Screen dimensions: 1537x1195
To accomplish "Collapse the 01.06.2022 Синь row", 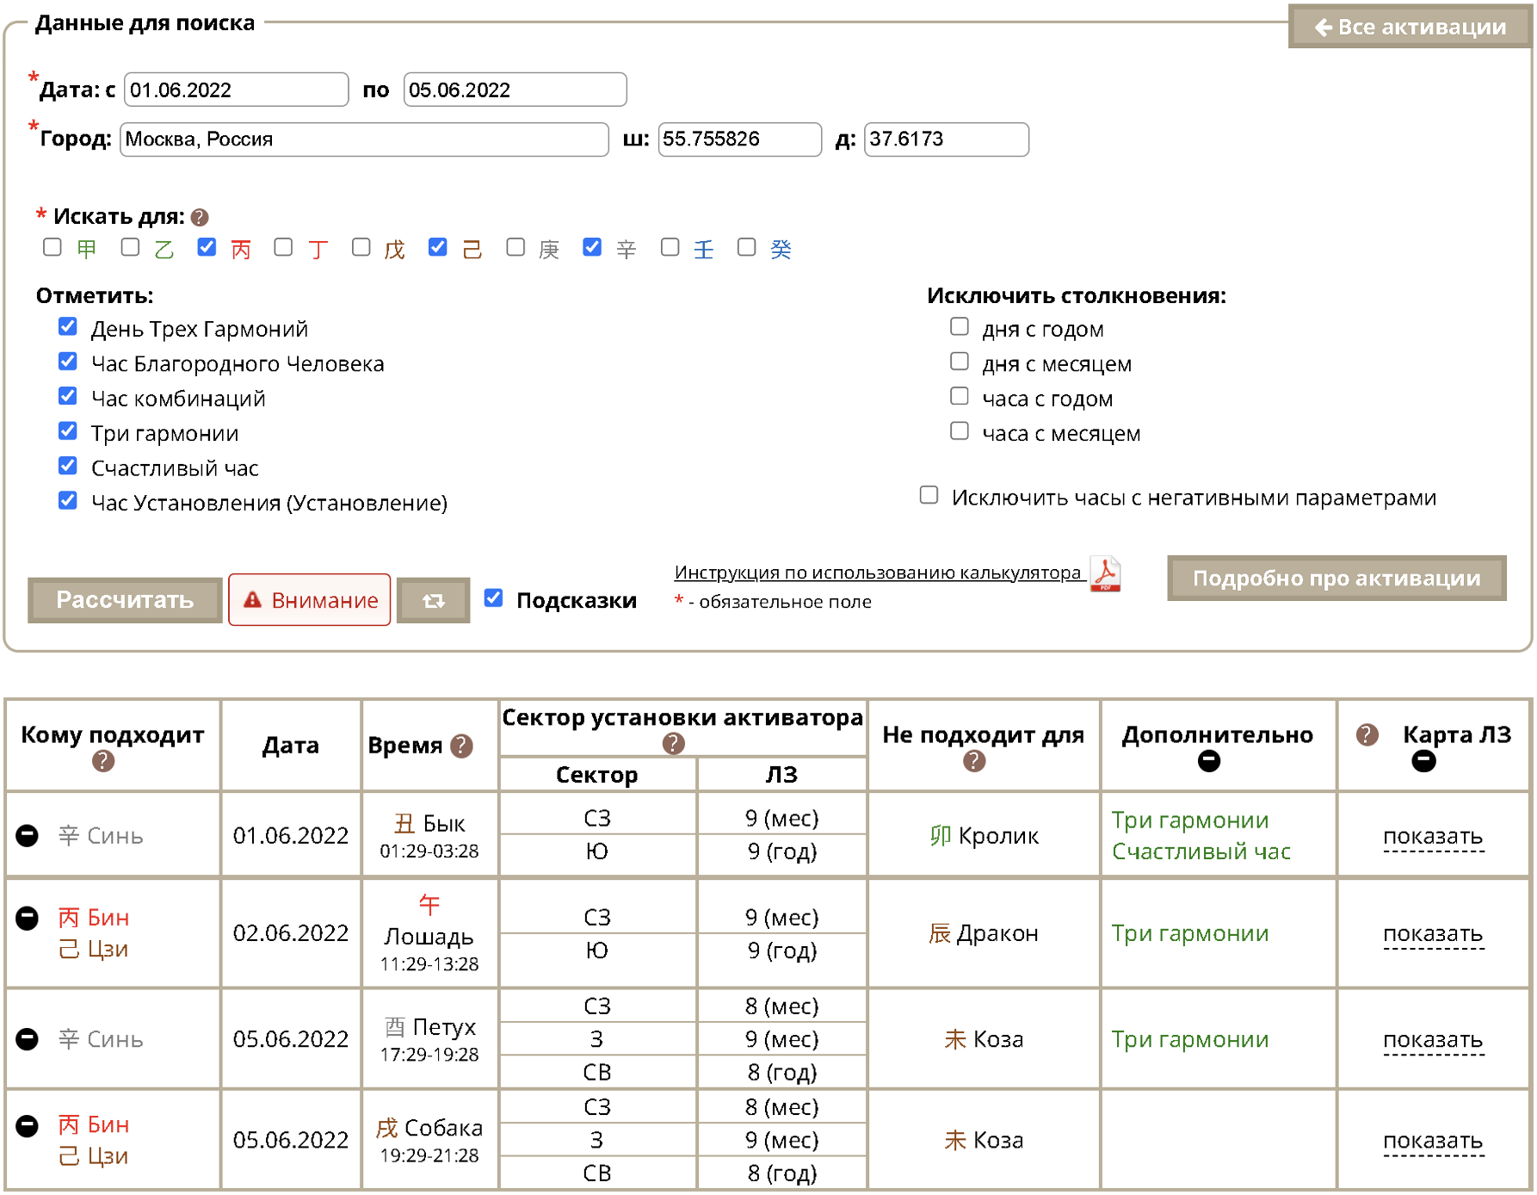I will pos(28,835).
